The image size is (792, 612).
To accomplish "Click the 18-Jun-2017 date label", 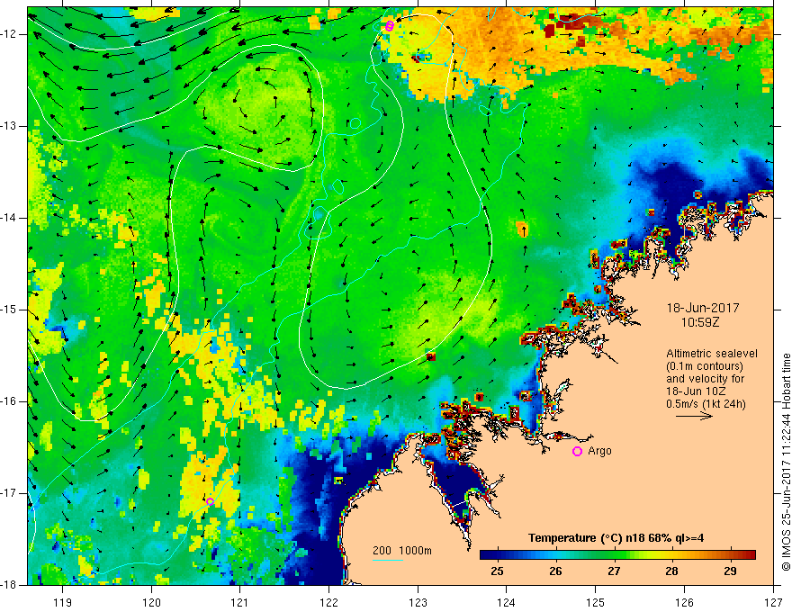I will click(703, 308).
